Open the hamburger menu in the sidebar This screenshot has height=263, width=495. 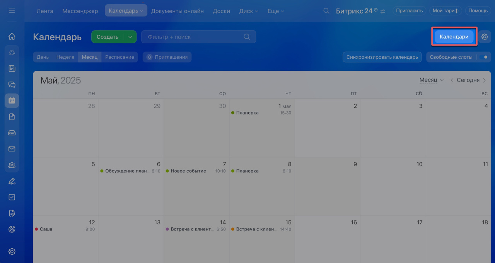tap(12, 11)
